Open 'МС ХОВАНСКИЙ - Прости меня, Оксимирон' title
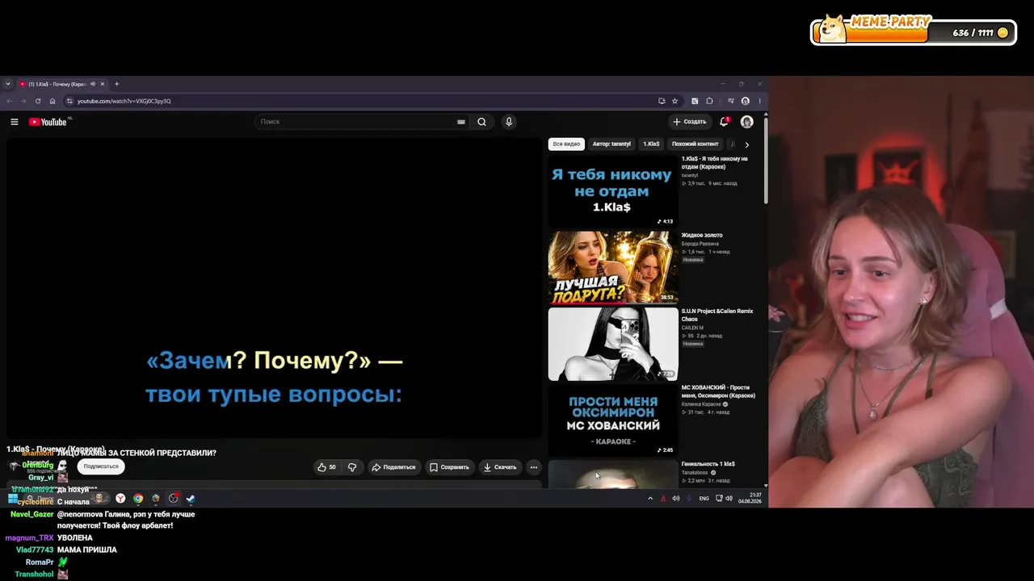This screenshot has width=1034, height=581. coord(718,391)
